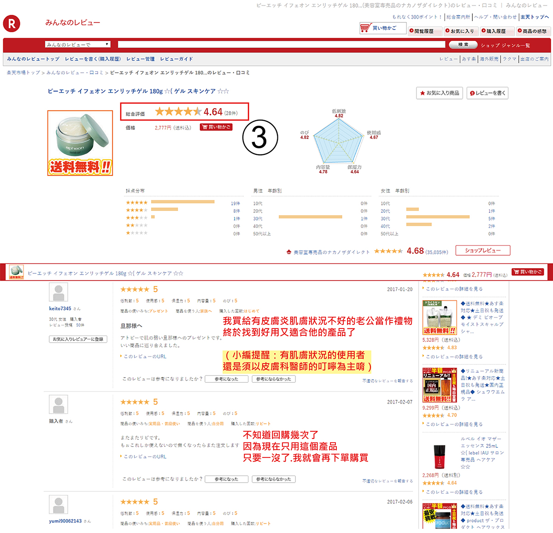Screen dimensions: 553x533
Task: Open the ショップ ジャンル一覧 link
Action: tap(505, 45)
